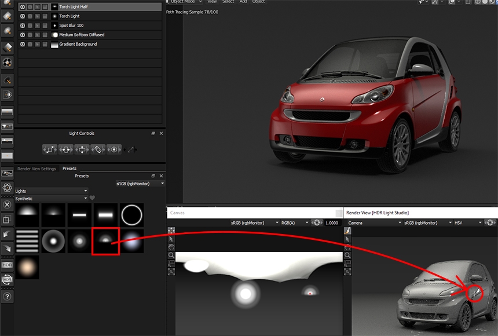
Task: Select Torch Light Half in light list
Action: [x=90, y=7]
